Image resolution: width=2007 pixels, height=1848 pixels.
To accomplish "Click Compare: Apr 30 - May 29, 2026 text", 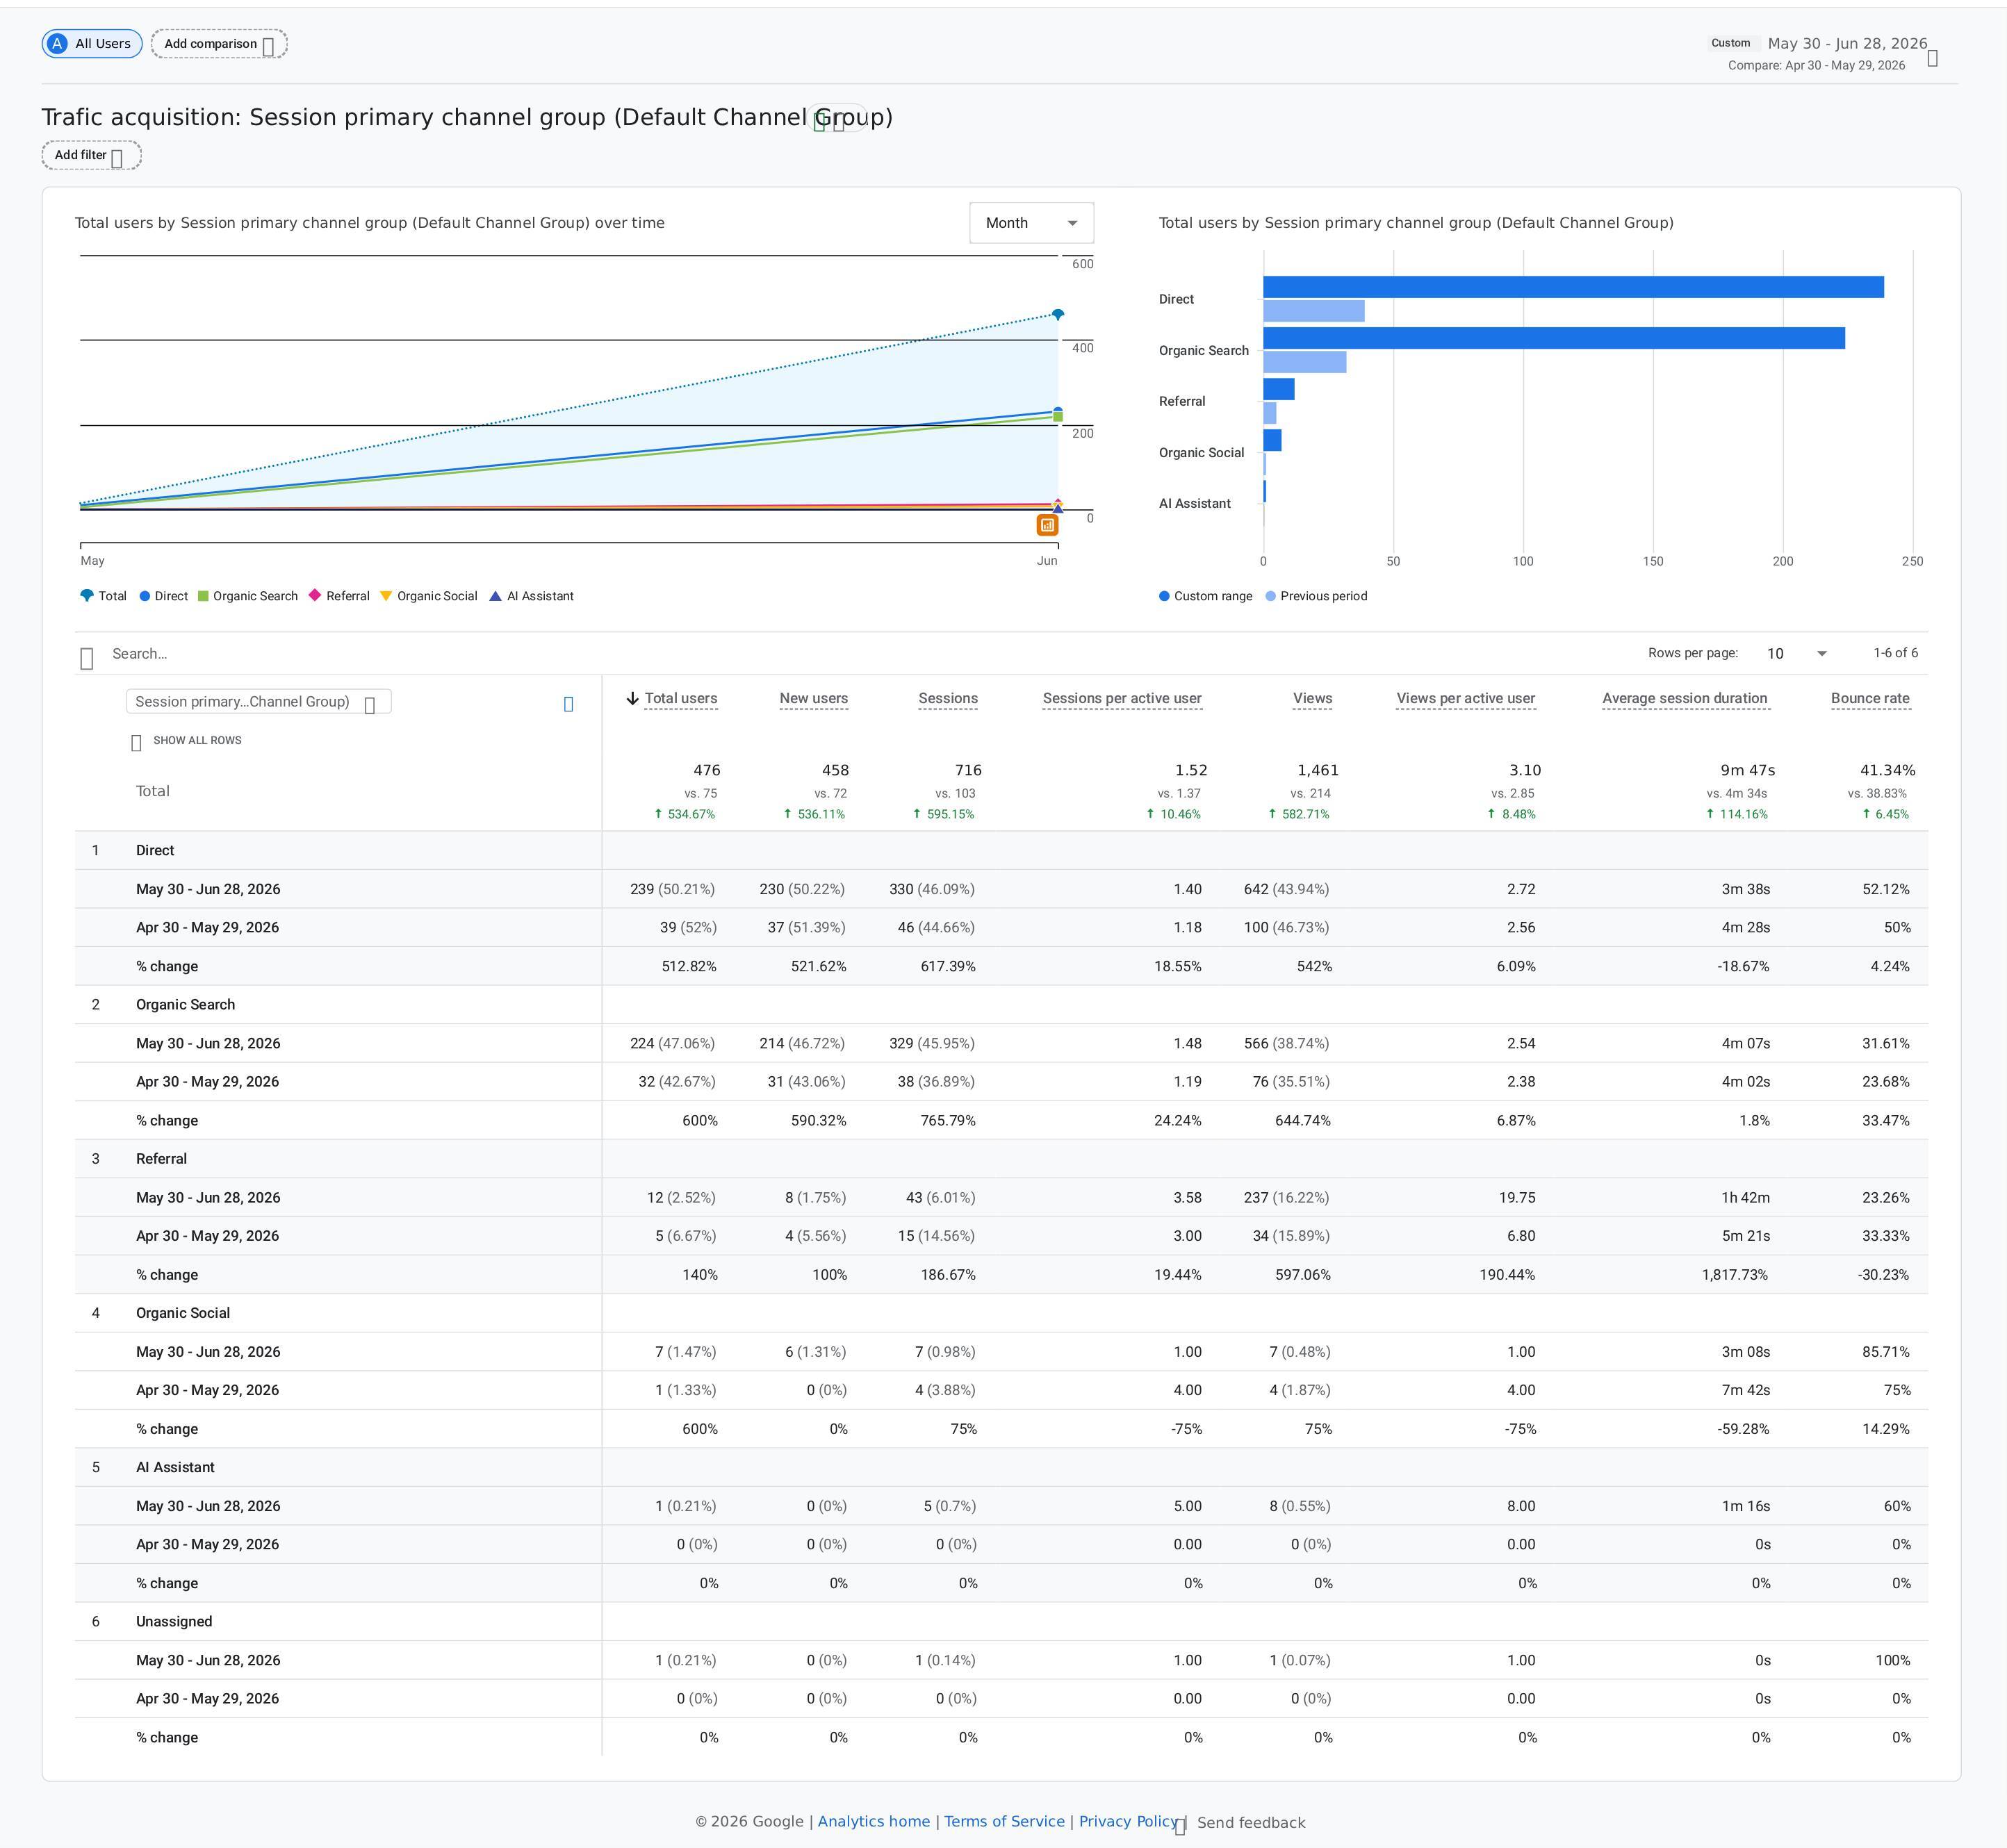I will coord(1816,66).
